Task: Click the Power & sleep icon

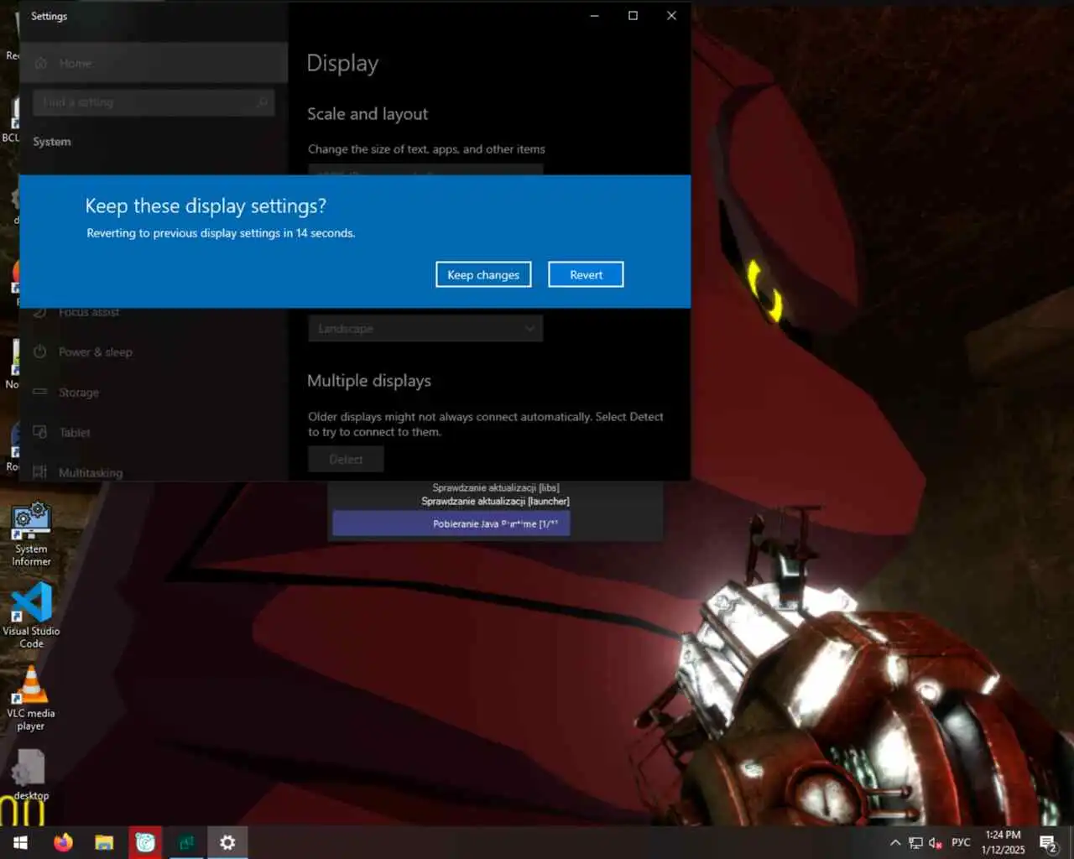Action: click(40, 351)
